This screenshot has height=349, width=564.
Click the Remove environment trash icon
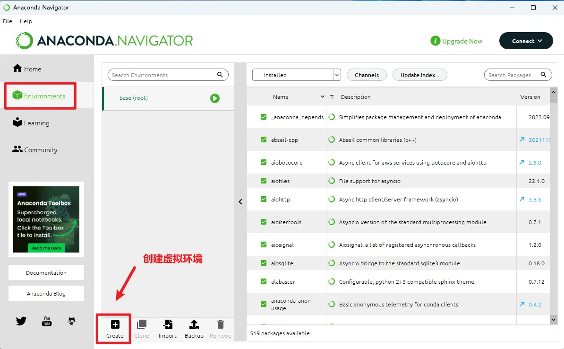[x=221, y=324]
